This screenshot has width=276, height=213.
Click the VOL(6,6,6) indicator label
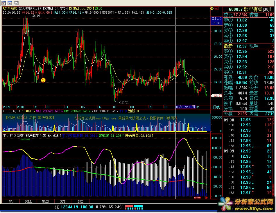[x=11, y=111]
